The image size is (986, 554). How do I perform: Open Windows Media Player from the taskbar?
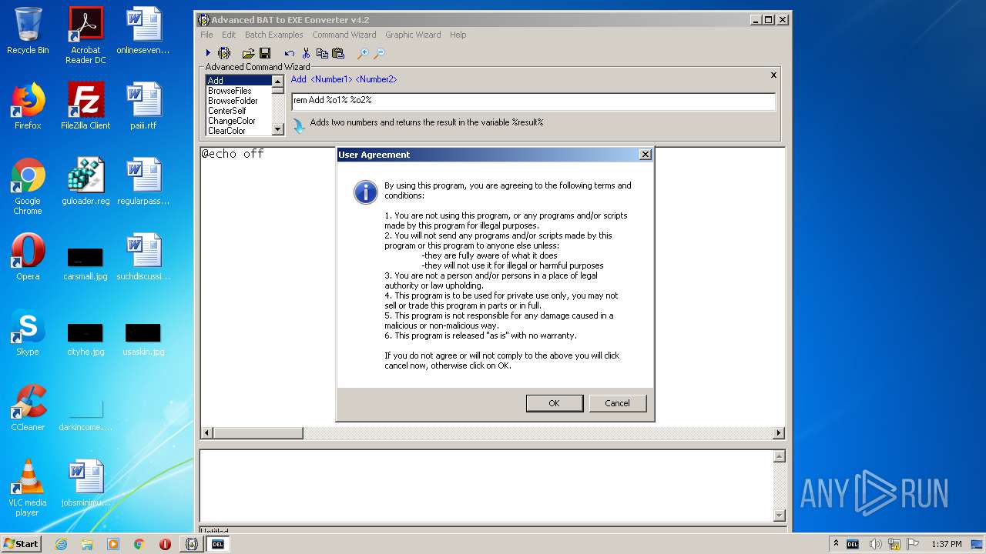[x=113, y=544]
